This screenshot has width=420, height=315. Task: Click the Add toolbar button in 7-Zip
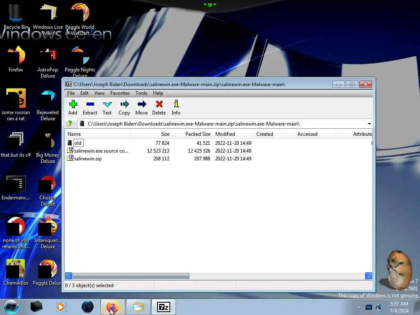[73, 108]
